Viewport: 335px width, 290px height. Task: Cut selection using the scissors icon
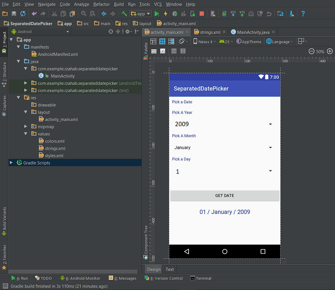point(54,14)
